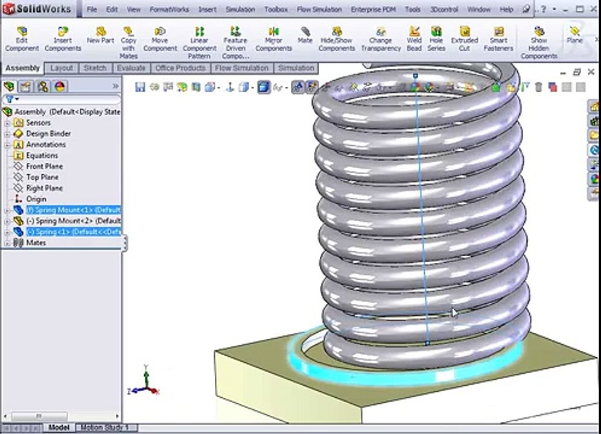This screenshot has height=434, width=601.
Task: Expand hidden manager tabs with double chevron
Action: [115, 86]
